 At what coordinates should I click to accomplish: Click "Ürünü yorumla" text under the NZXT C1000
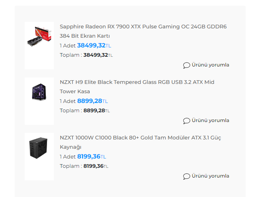(210, 176)
